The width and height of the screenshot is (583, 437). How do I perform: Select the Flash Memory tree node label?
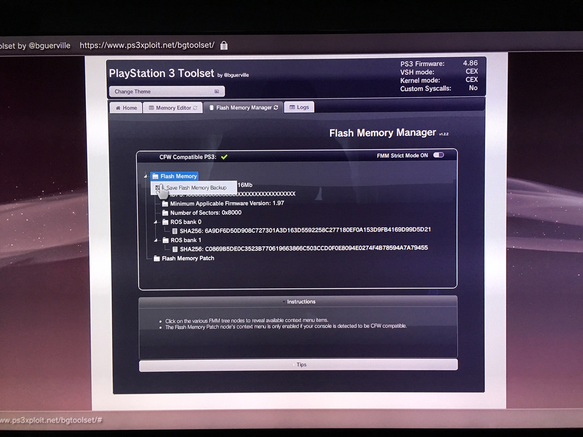179,176
